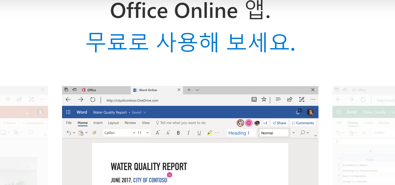Click the Undo arrow in Word ribbon

click(69, 133)
